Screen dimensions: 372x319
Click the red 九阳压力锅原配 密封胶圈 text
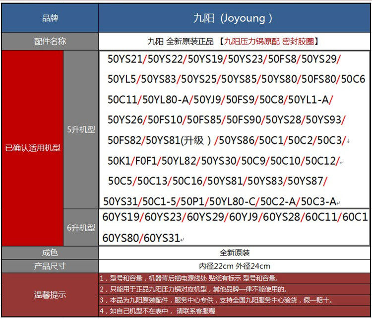point(269,41)
